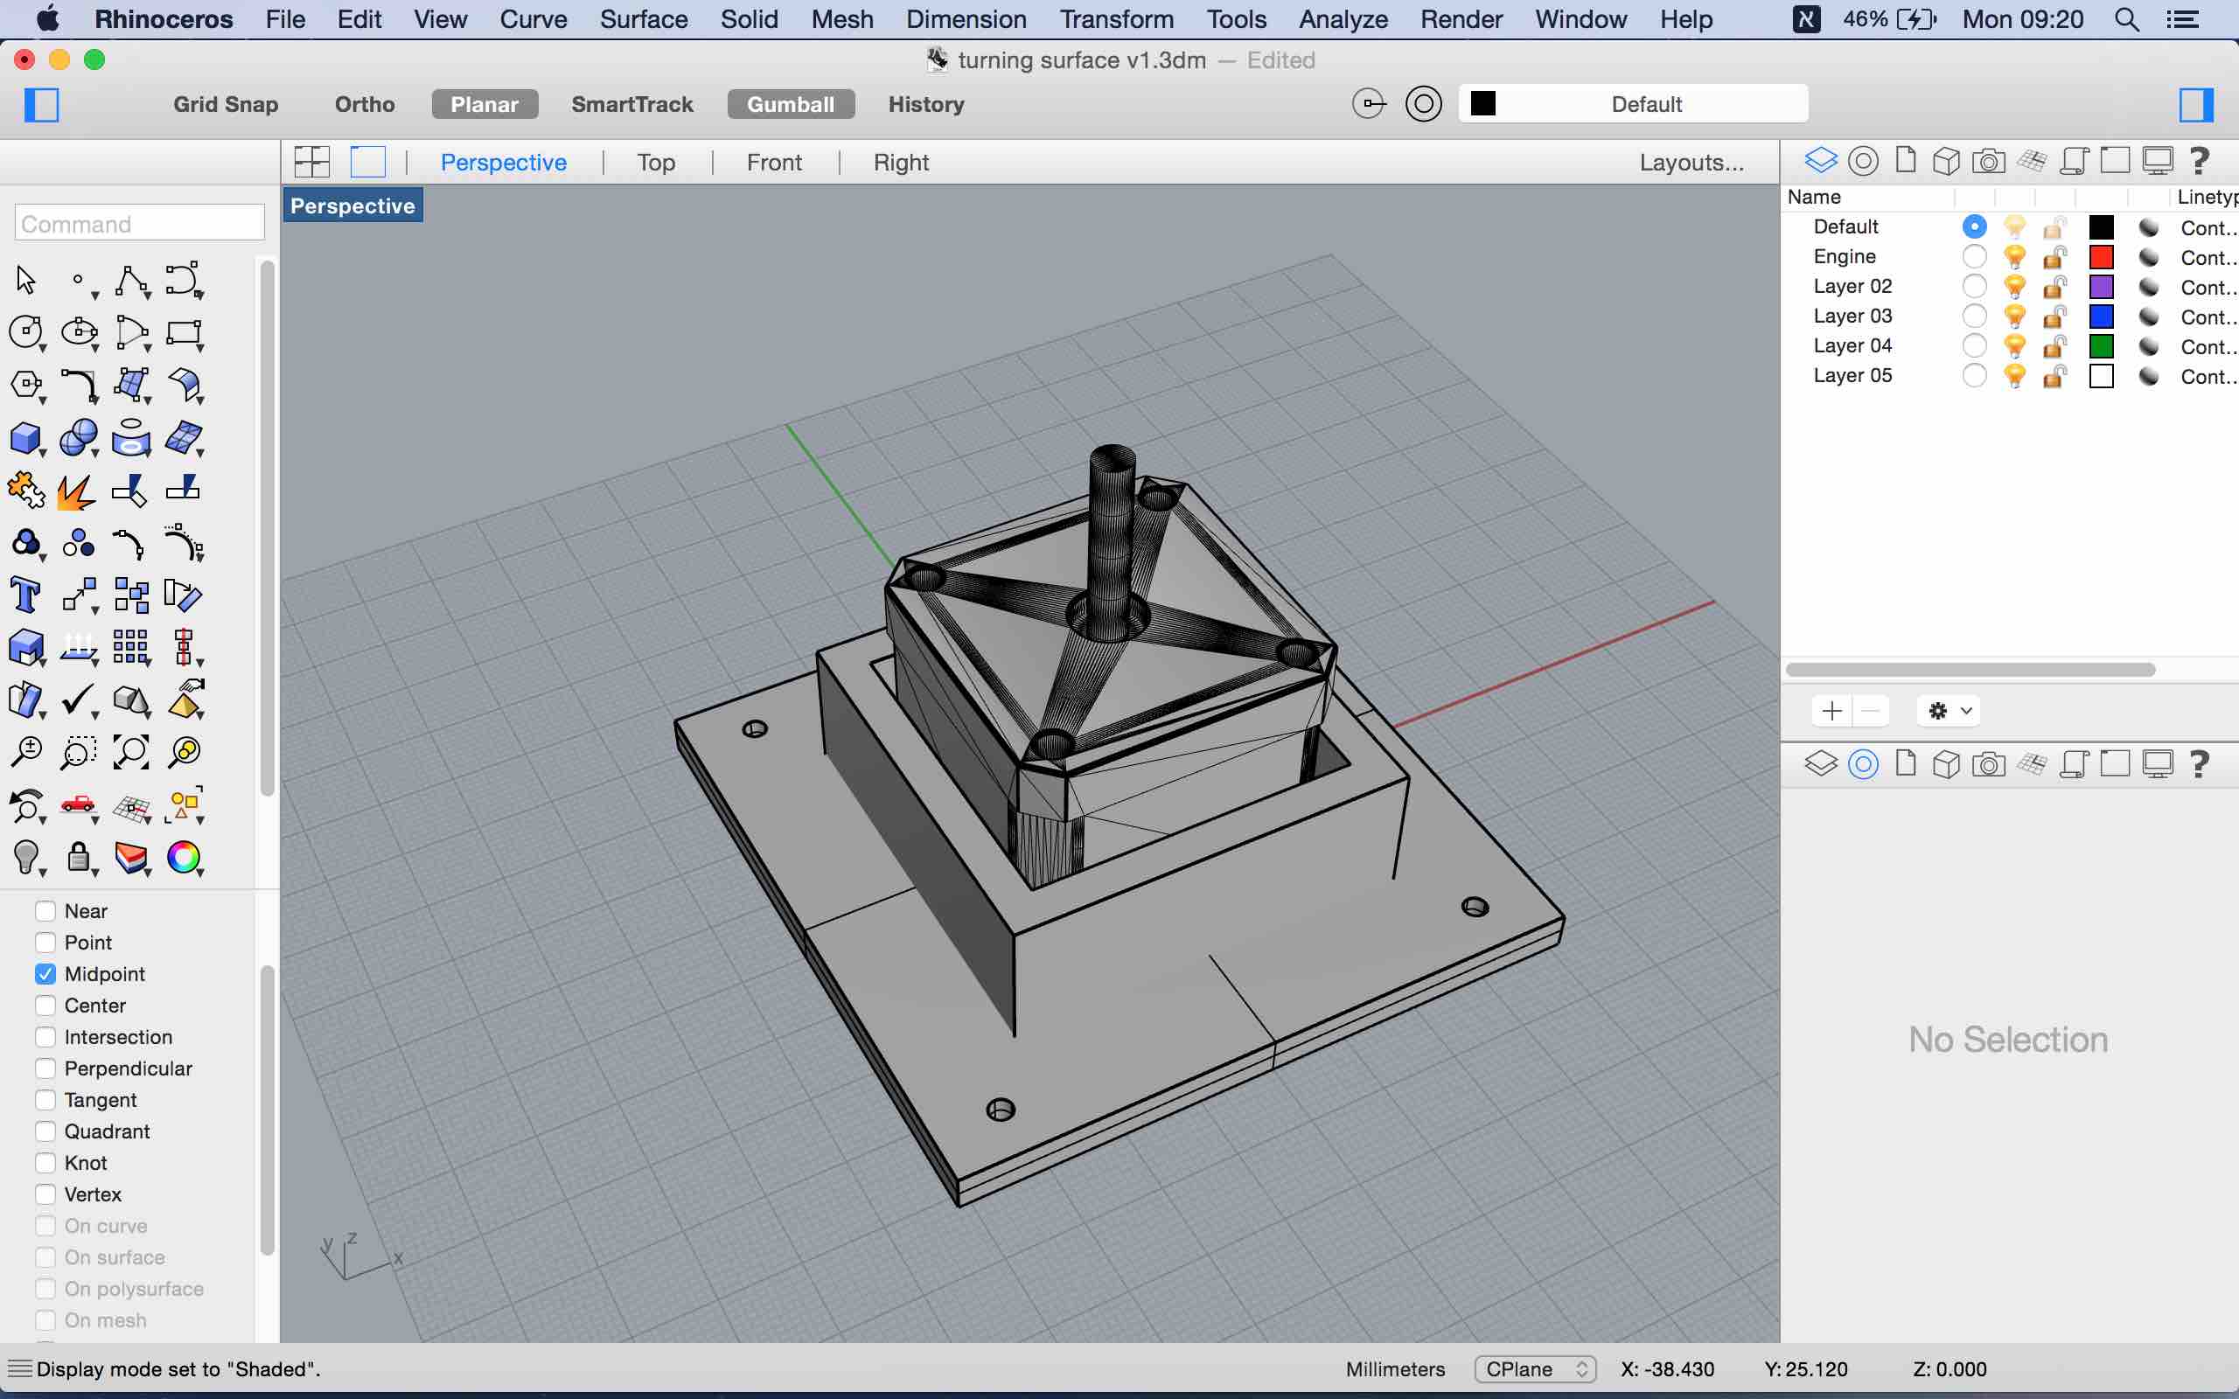Select the Array grid tool

tap(130, 647)
